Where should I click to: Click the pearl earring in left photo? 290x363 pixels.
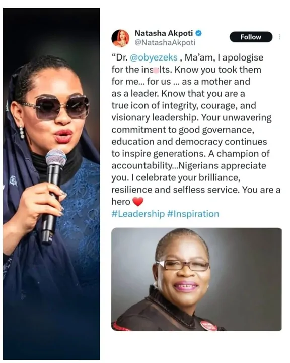[22, 132]
